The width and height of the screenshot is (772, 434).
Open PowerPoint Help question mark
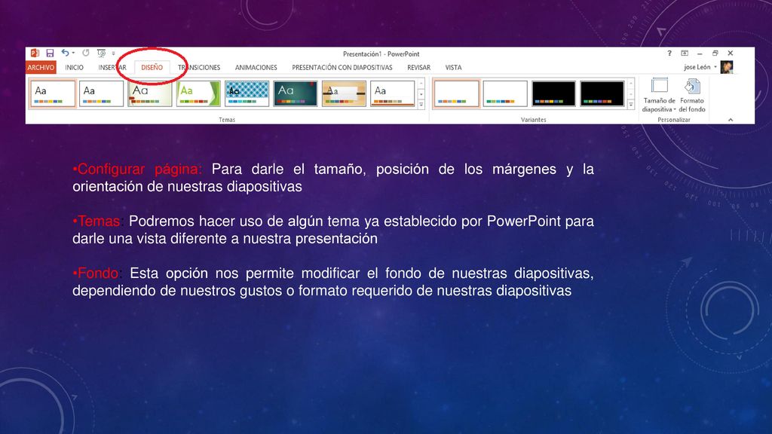pos(669,53)
